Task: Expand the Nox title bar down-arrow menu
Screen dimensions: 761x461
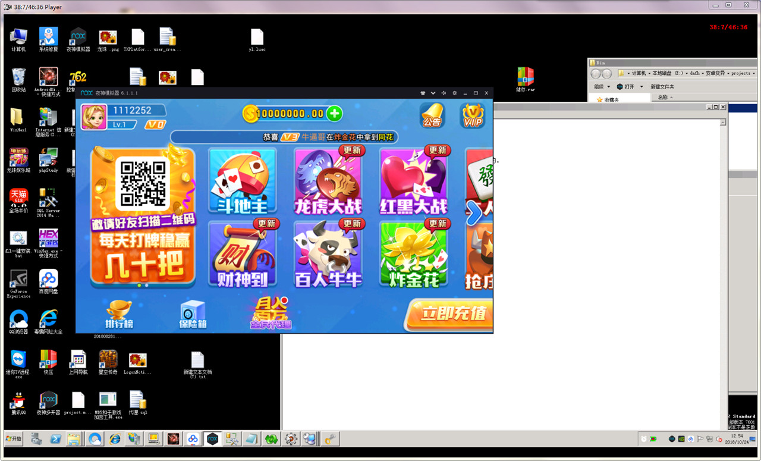Action: pyautogui.click(x=433, y=93)
